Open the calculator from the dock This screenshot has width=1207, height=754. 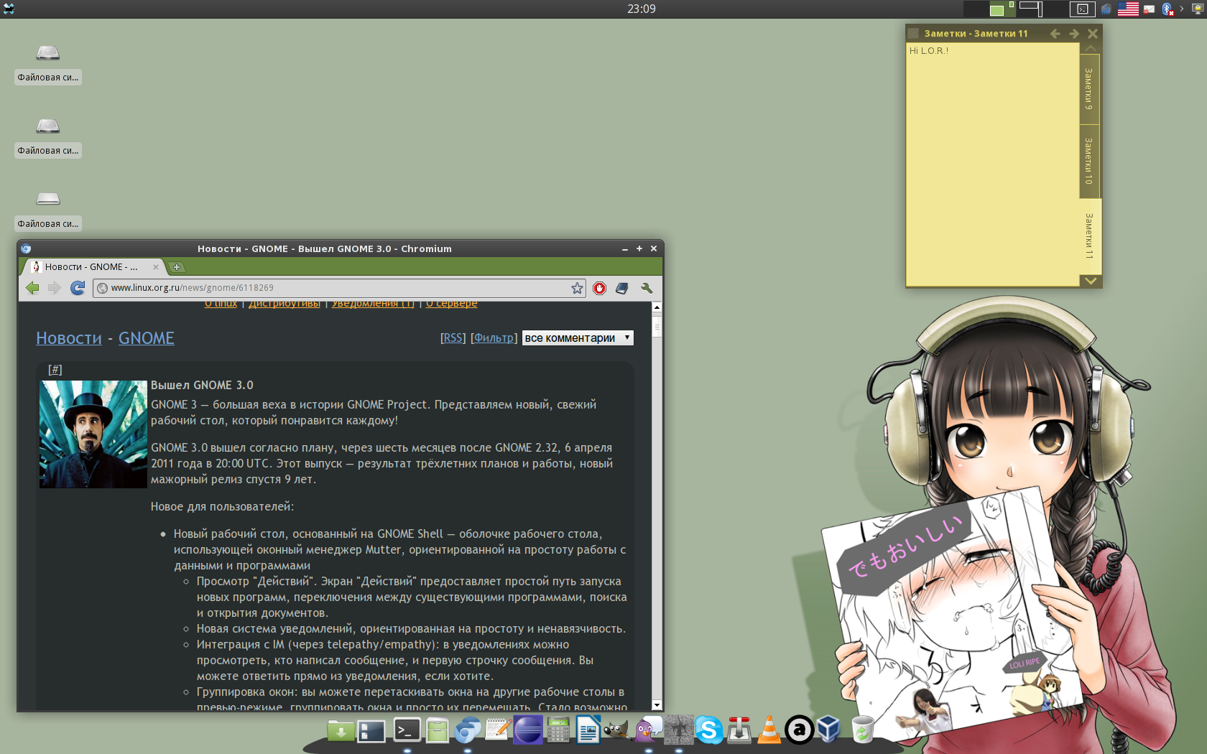click(x=558, y=730)
